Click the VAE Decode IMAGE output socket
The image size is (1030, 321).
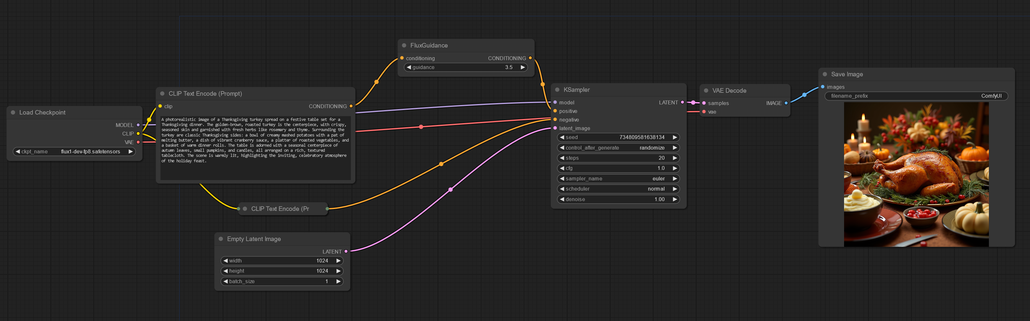[786, 103]
